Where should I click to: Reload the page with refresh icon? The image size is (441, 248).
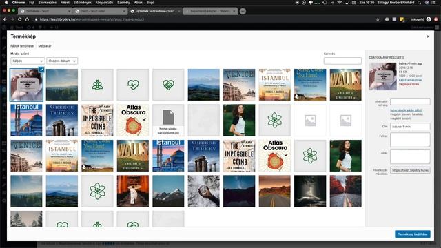20,19
